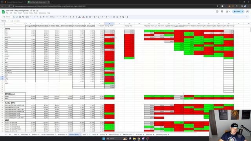The width and height of the screenshot is (251, 141).
Task: Open Google Chrome from the taskbar
Action: [x=139, y=139]
